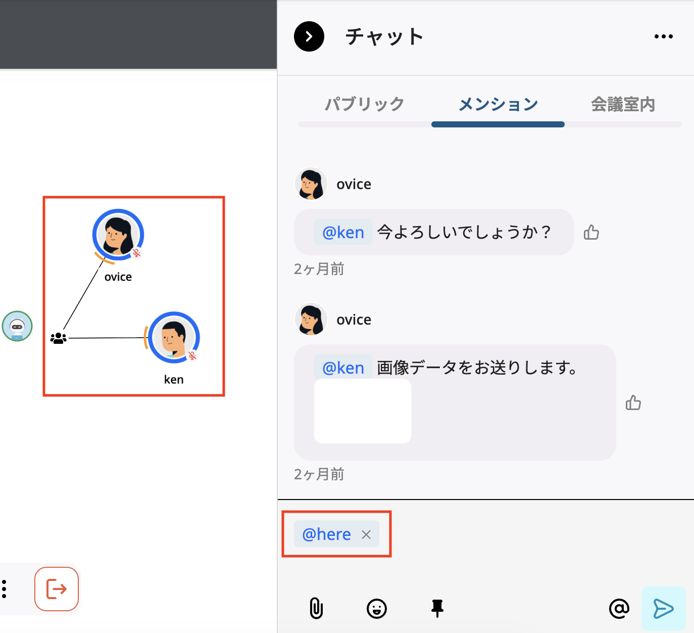The height and width of the screenshot is (633, 694).
Task: Click the paperclip attachment icon
Action: (x=316, y=608)
